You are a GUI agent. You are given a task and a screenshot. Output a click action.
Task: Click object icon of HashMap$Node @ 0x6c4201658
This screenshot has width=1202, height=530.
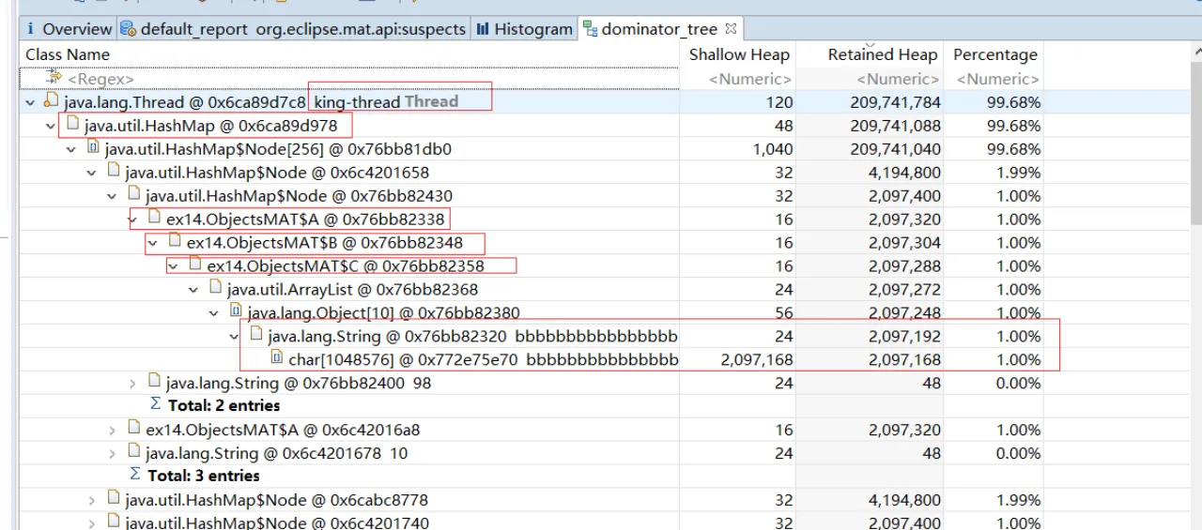(114, 172)
